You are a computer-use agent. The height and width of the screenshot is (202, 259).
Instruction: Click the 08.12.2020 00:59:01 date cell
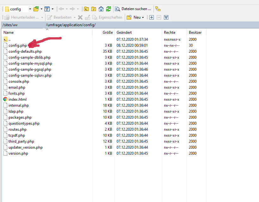pos(132,45)
